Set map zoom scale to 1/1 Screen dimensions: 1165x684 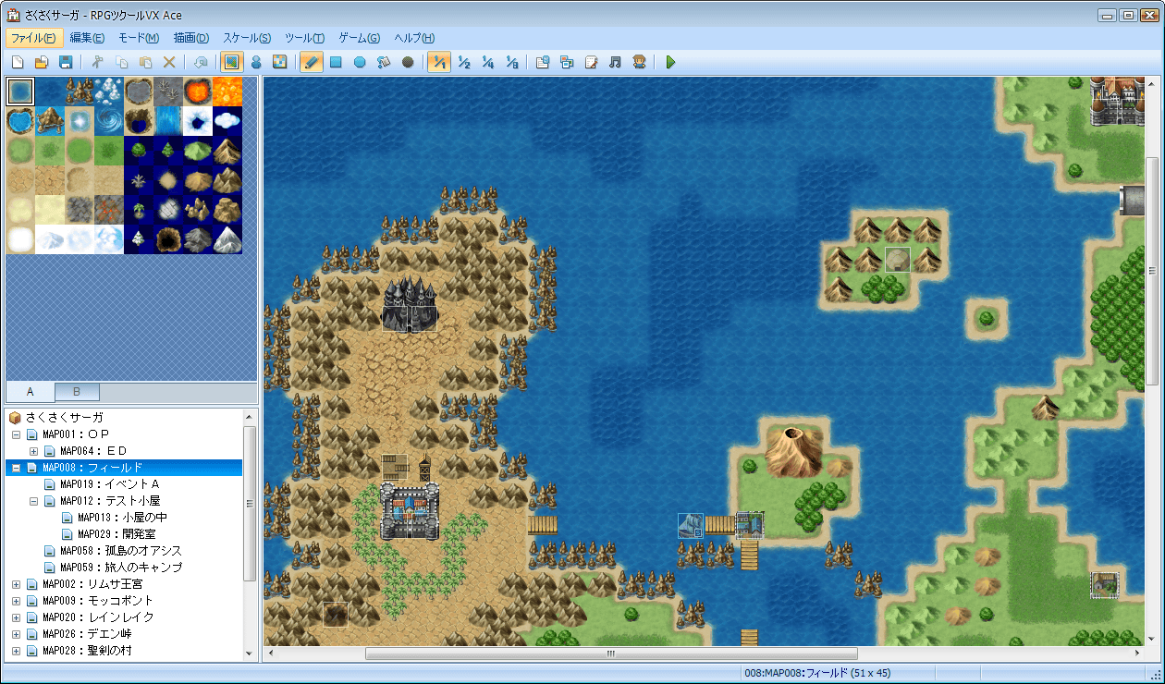pos(439,62)
